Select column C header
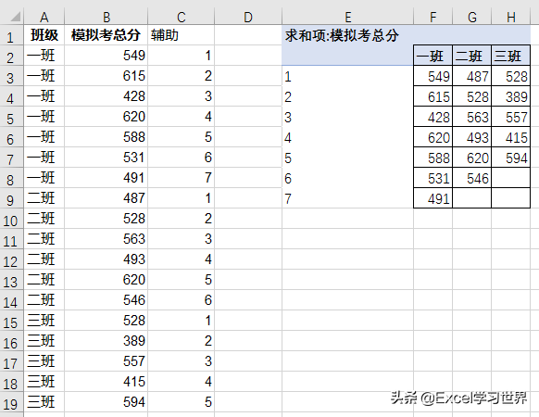The height and width of the screenshot is (417, 539). click(x=182, y=17)
